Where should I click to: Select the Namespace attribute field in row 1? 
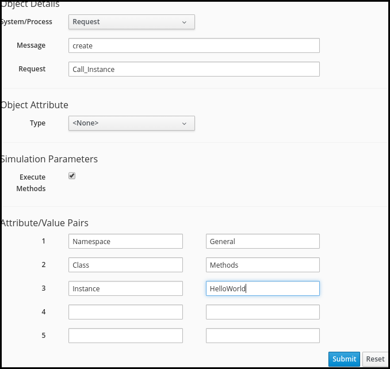tap(125, 241)
